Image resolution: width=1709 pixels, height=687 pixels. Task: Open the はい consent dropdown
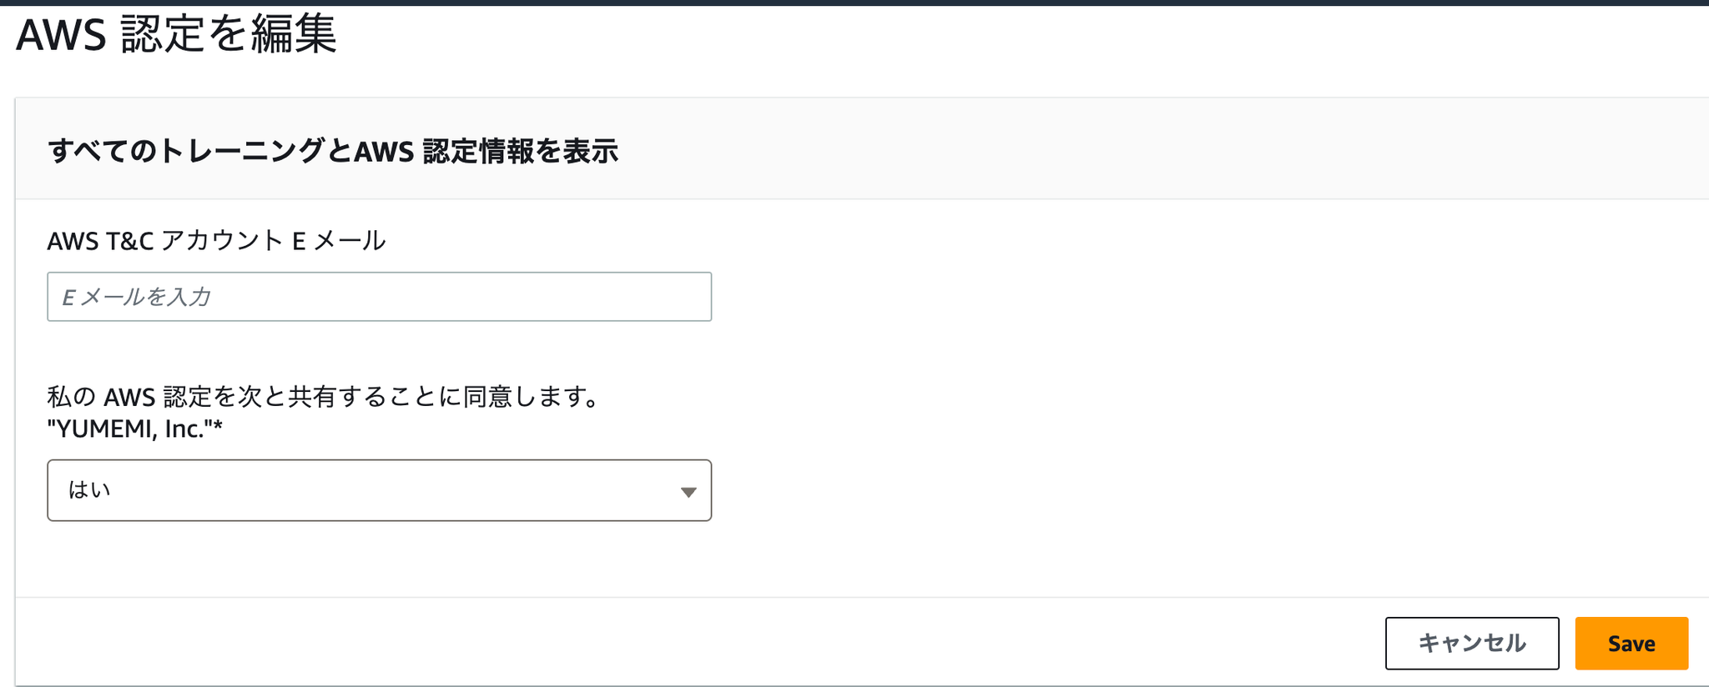pos(379,490)
